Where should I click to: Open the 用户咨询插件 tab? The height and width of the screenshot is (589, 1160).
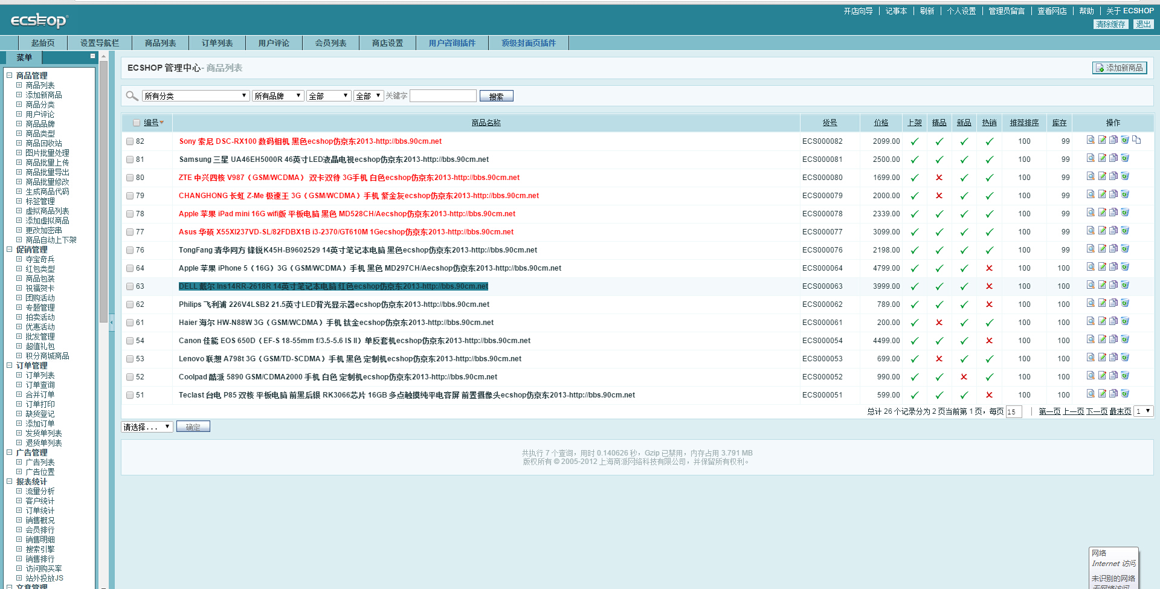click(x=452, y=43)
